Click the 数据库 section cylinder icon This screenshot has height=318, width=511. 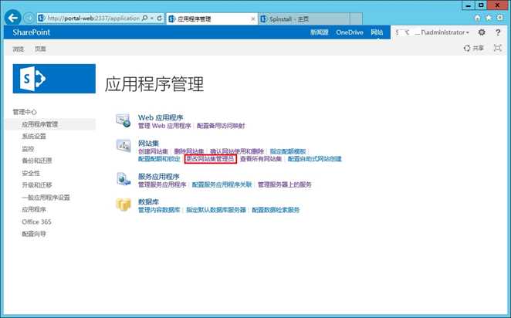pyautogui.click(x=124, y=205)
